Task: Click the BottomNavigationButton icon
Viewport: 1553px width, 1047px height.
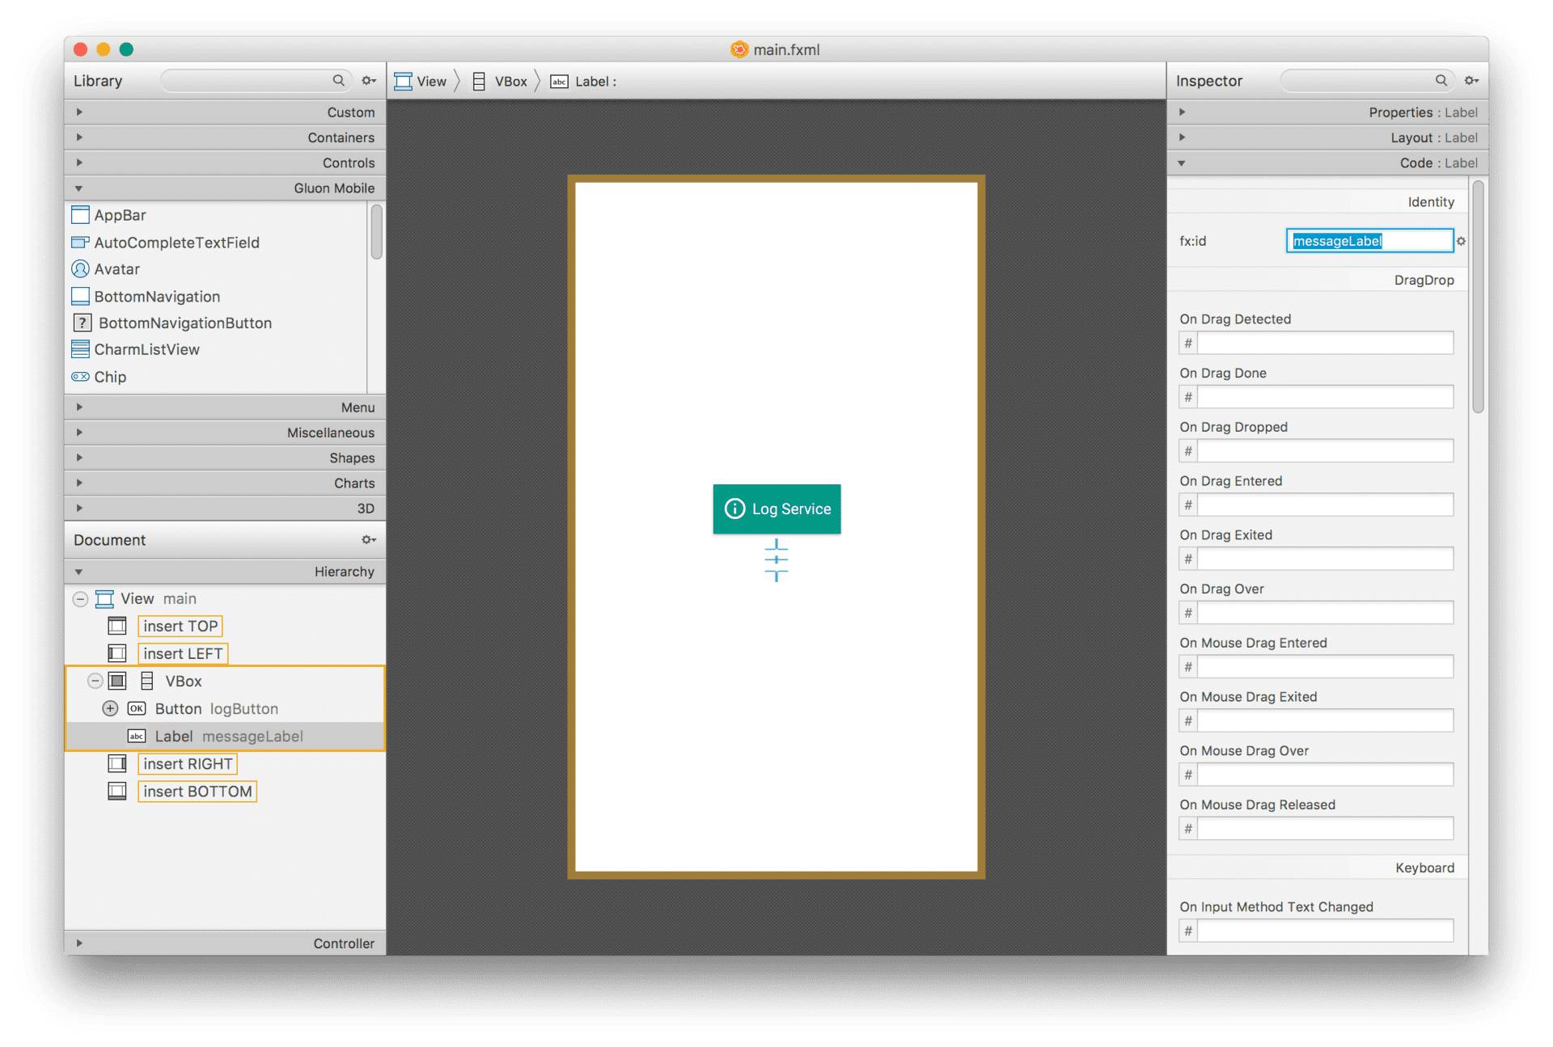Action: [83, 323]
